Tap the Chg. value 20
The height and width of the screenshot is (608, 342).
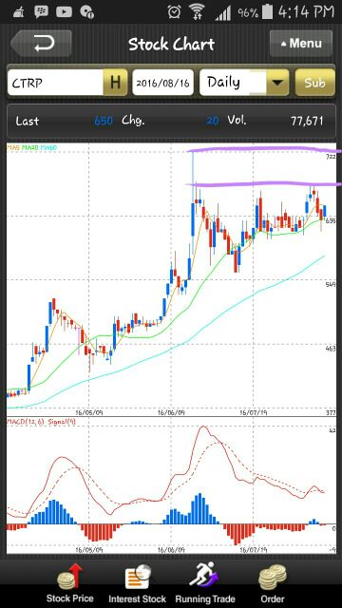213,121
